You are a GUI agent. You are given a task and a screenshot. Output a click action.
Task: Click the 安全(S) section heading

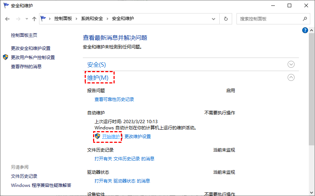pyautogui.click(x=96, y=65)
